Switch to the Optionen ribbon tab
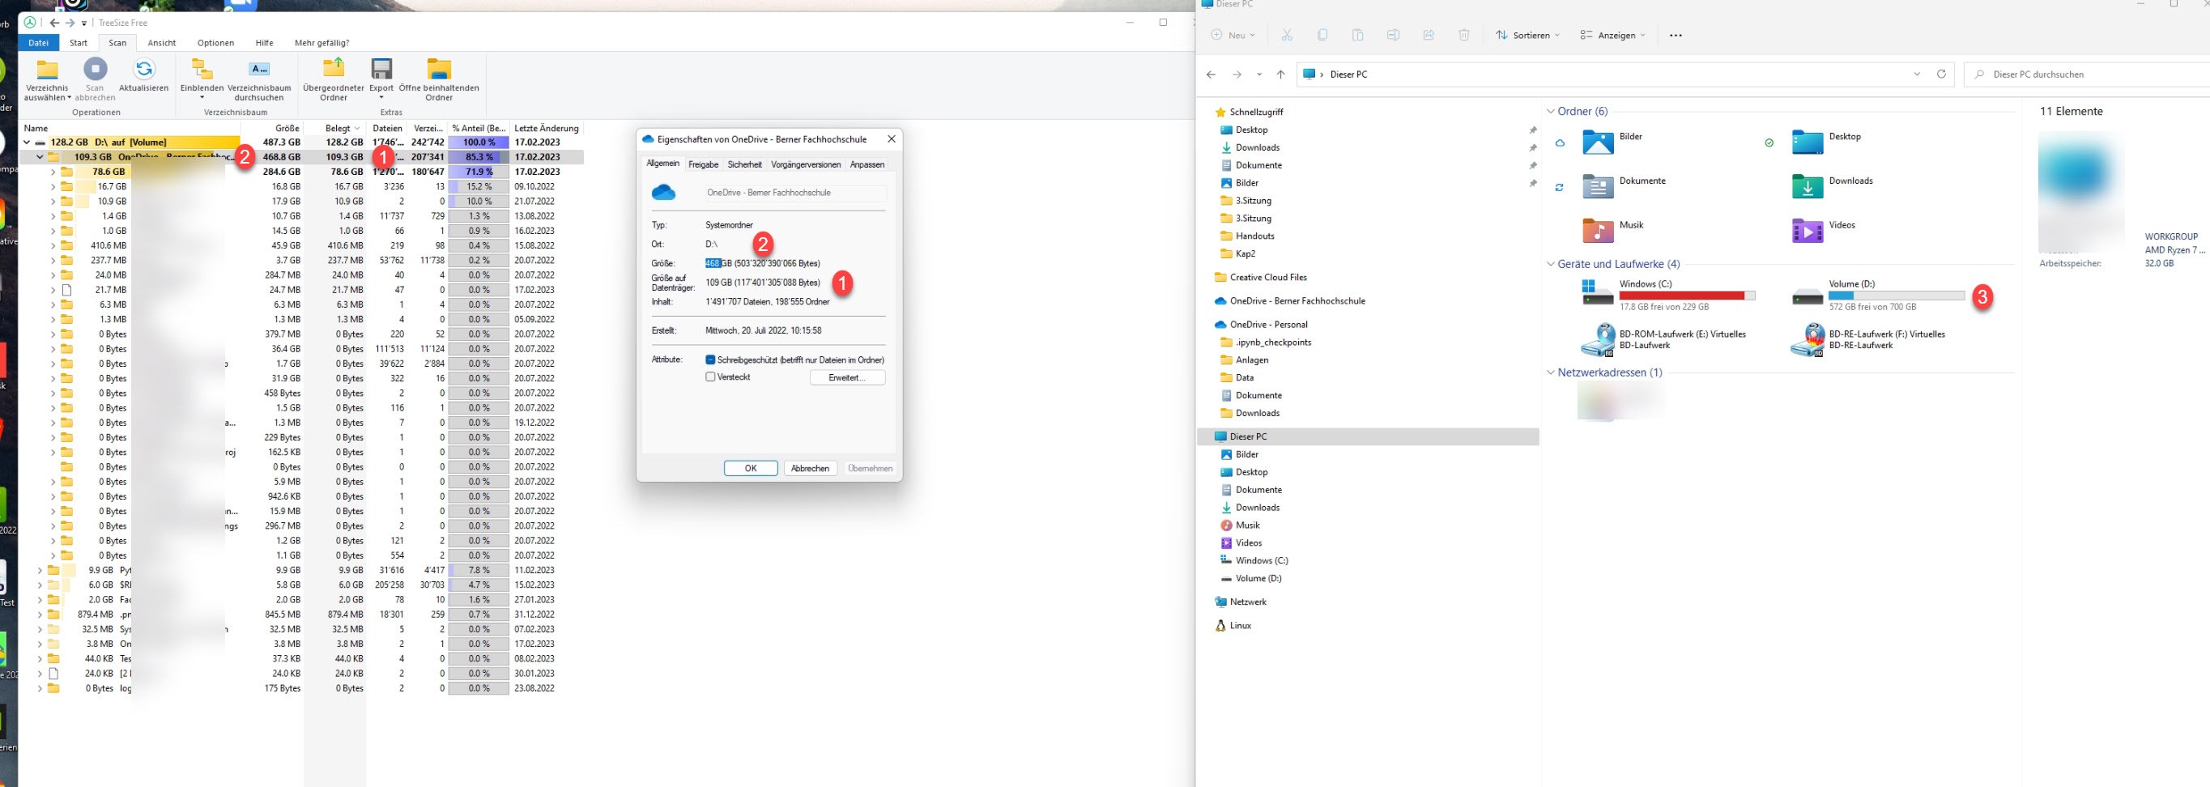This screenshot has width=2210, height=787. [215, 43]
